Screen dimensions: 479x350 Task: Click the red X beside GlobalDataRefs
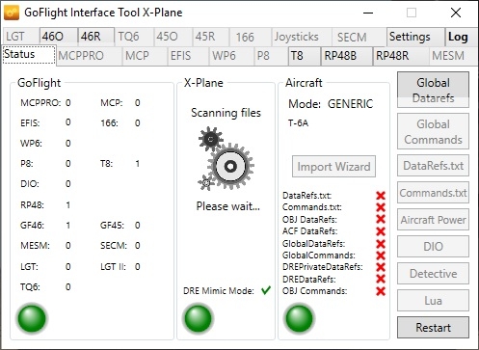click(381, 244)
